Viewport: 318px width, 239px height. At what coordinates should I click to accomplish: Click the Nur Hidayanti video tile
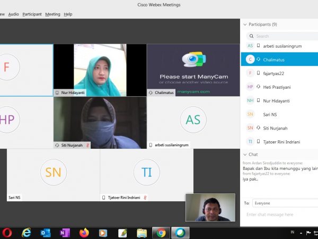tap(100, 70)
